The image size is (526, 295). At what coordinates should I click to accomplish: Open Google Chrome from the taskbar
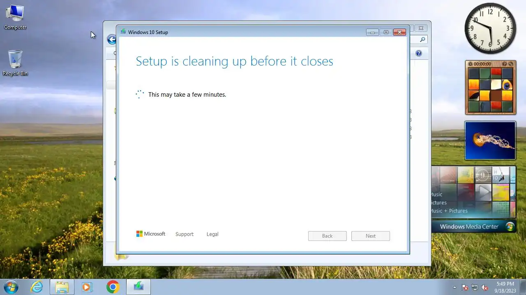point(113,287)
